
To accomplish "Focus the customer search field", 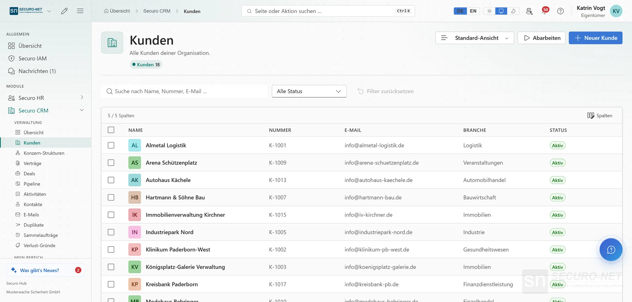I will click(184, 91).
